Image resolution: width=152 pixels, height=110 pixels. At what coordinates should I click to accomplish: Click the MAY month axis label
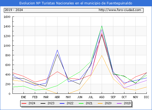click(x=68, y=97)
